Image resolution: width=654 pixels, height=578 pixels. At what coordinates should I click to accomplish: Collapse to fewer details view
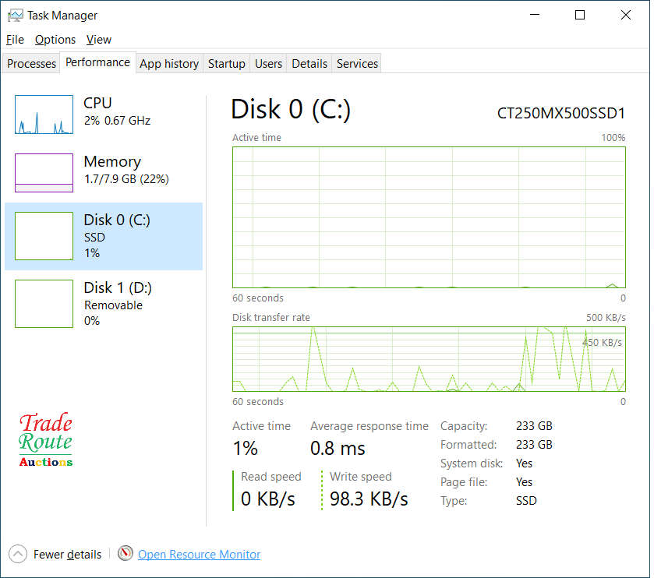click(x=67, y=554)
